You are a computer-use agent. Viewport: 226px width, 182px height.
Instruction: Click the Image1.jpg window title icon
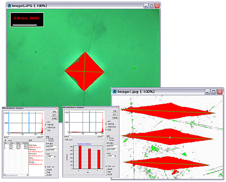tap(114, 91)
